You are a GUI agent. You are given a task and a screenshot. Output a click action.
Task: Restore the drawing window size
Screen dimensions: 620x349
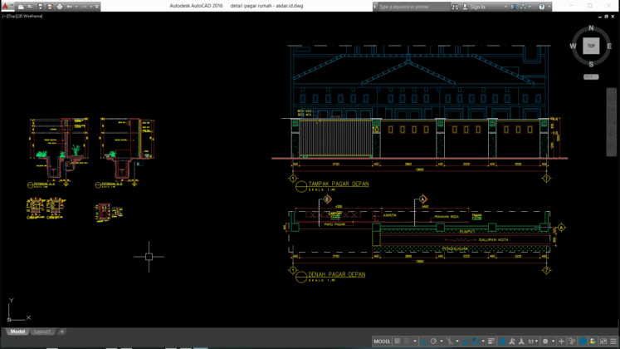606,17
